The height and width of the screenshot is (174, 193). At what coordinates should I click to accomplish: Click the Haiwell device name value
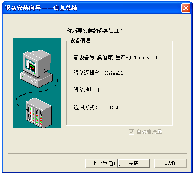[x=114, y=73]
